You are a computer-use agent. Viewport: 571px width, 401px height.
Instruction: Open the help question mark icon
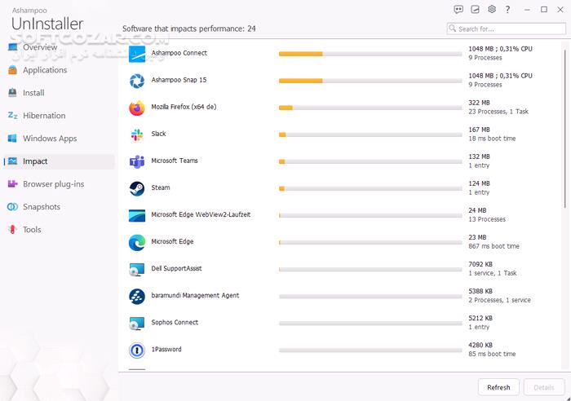[507, 10]
